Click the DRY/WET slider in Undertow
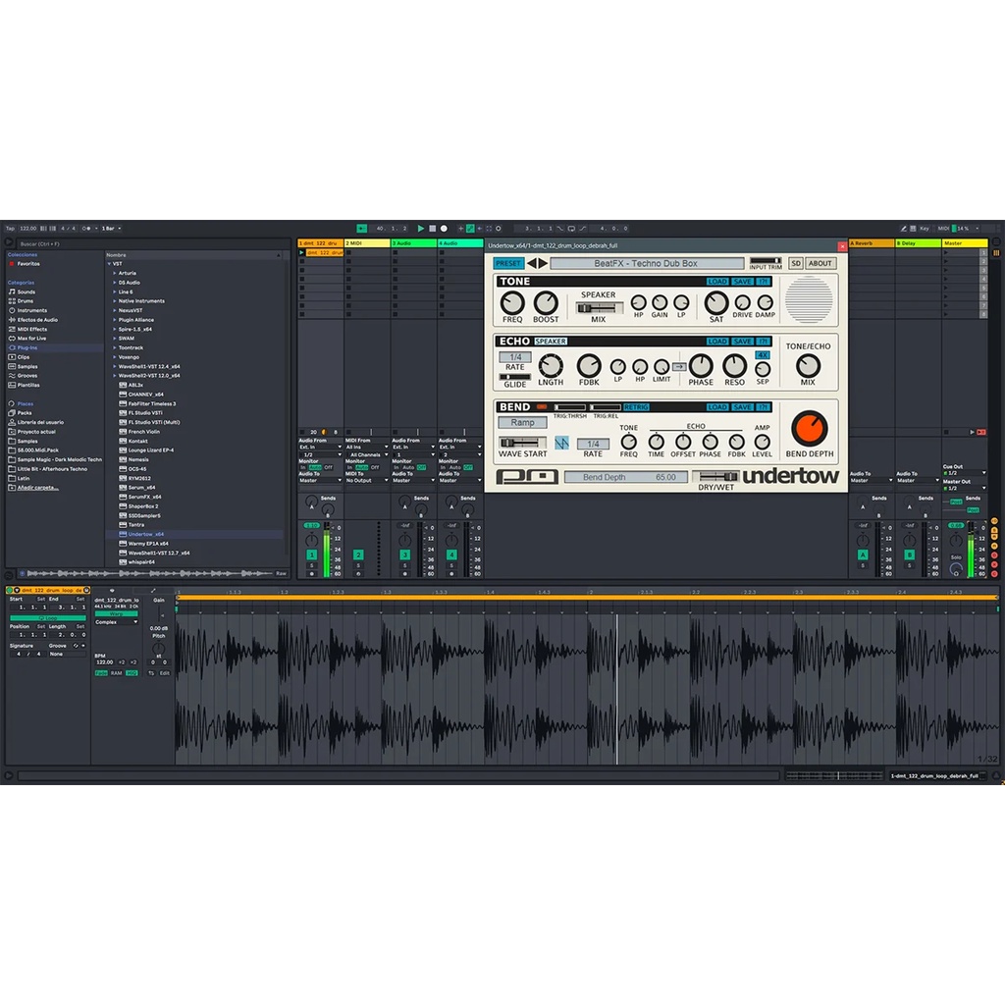 pos(715,477)
